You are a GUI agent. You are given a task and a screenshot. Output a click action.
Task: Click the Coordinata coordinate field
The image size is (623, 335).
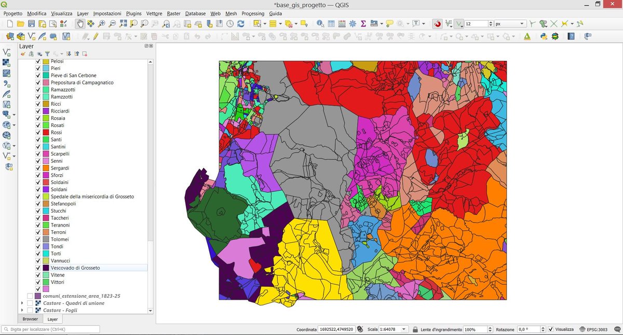[x=336, y=329]
